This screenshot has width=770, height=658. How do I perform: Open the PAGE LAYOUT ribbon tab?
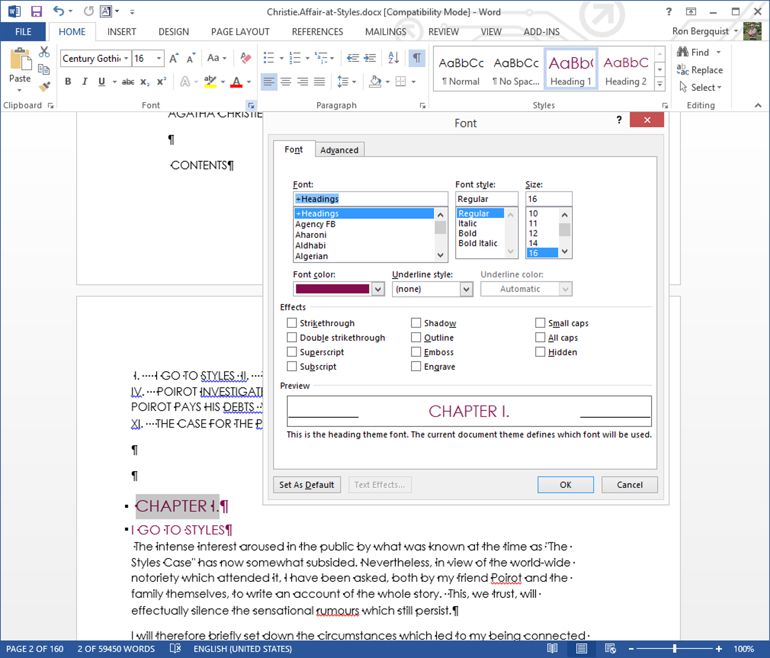(240, 32)
